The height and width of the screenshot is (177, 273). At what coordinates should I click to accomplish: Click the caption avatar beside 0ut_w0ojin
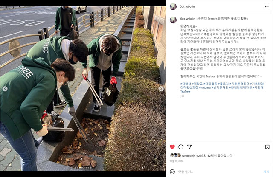click(173, 20)
